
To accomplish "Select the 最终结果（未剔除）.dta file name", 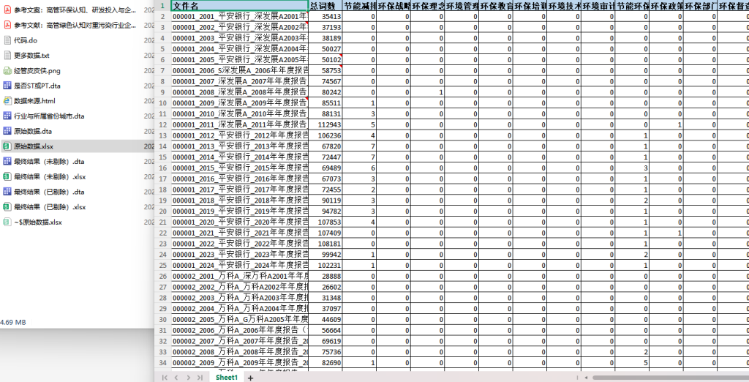I will coord(49,162).
